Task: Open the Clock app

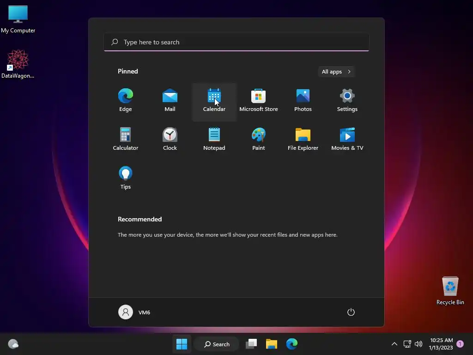Action: 170,140
